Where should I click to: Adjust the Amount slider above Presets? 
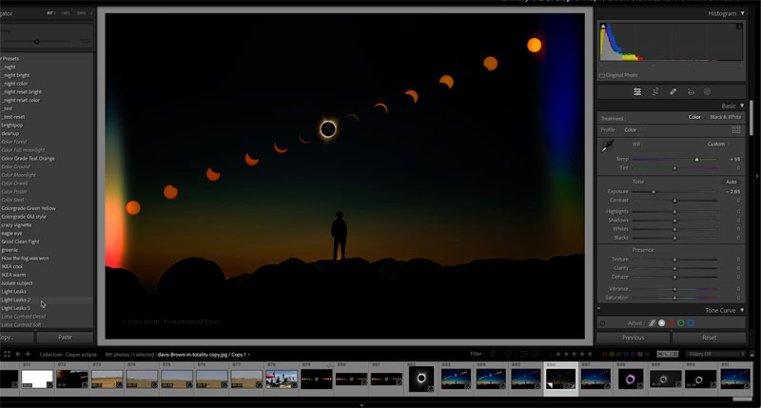click(36, 41)
